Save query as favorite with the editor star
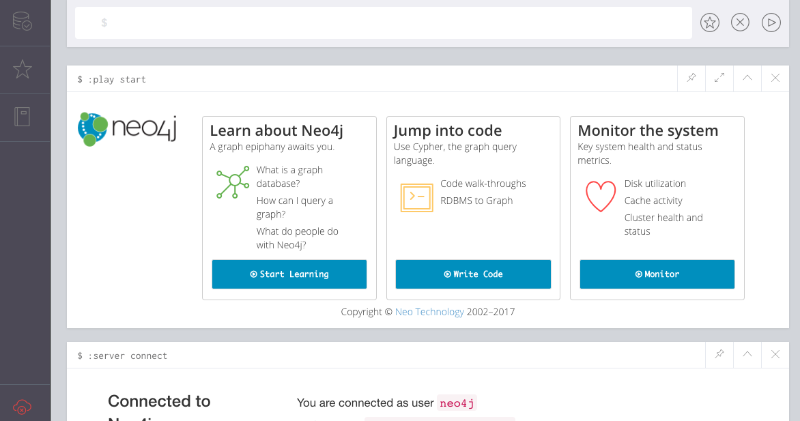Viewport: 800px width, 421px height. tap(710, 23)
